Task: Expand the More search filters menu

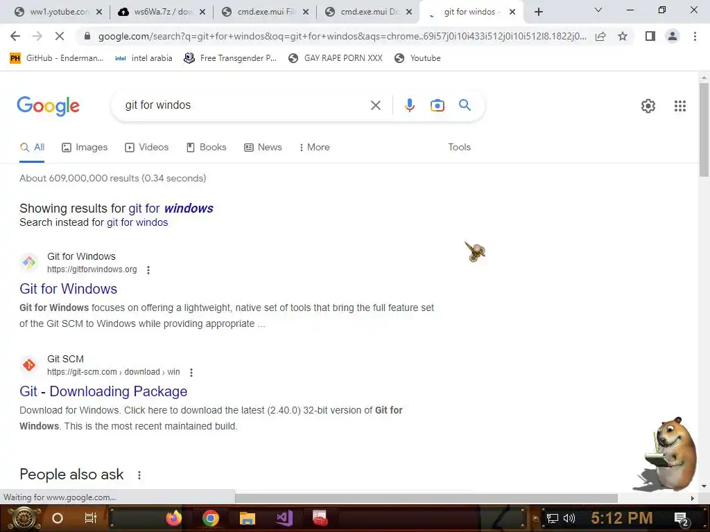Action: (x=314, y=147)
